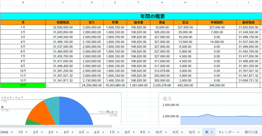This screenshot has height=136, width=262.
Task: Select the 1,400,330.00 savings cell
Action: point(115,80)
